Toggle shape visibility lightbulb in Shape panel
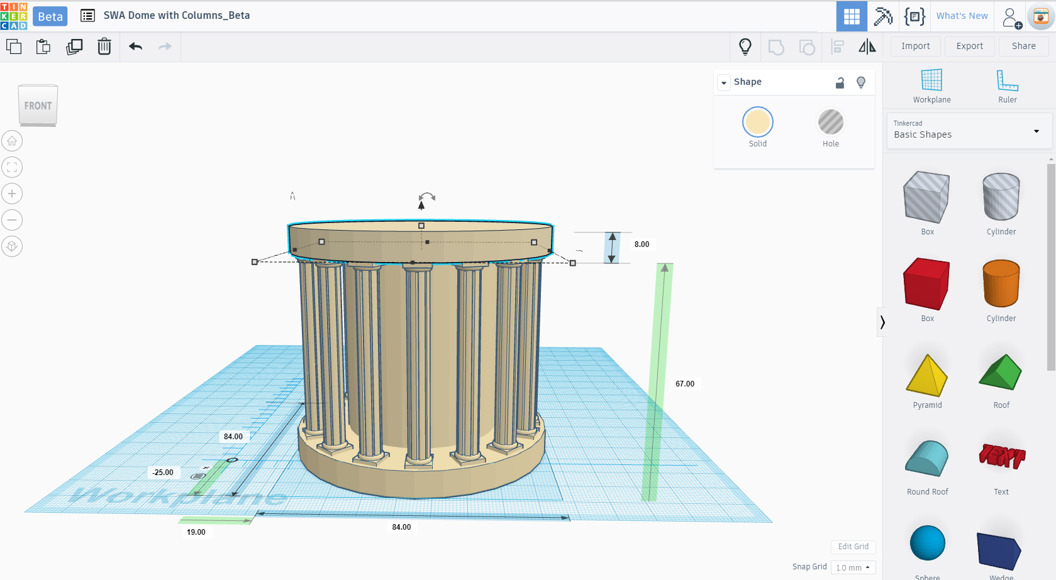Screen dimensions: 1056x580 861,82
